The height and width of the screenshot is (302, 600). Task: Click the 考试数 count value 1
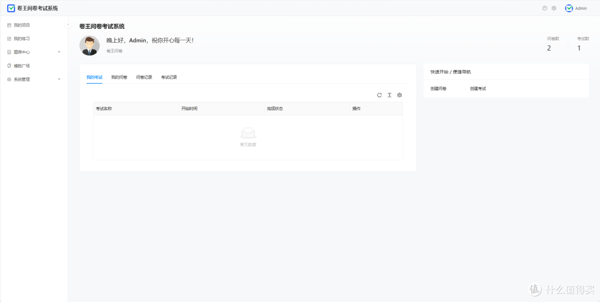[579, 48]
